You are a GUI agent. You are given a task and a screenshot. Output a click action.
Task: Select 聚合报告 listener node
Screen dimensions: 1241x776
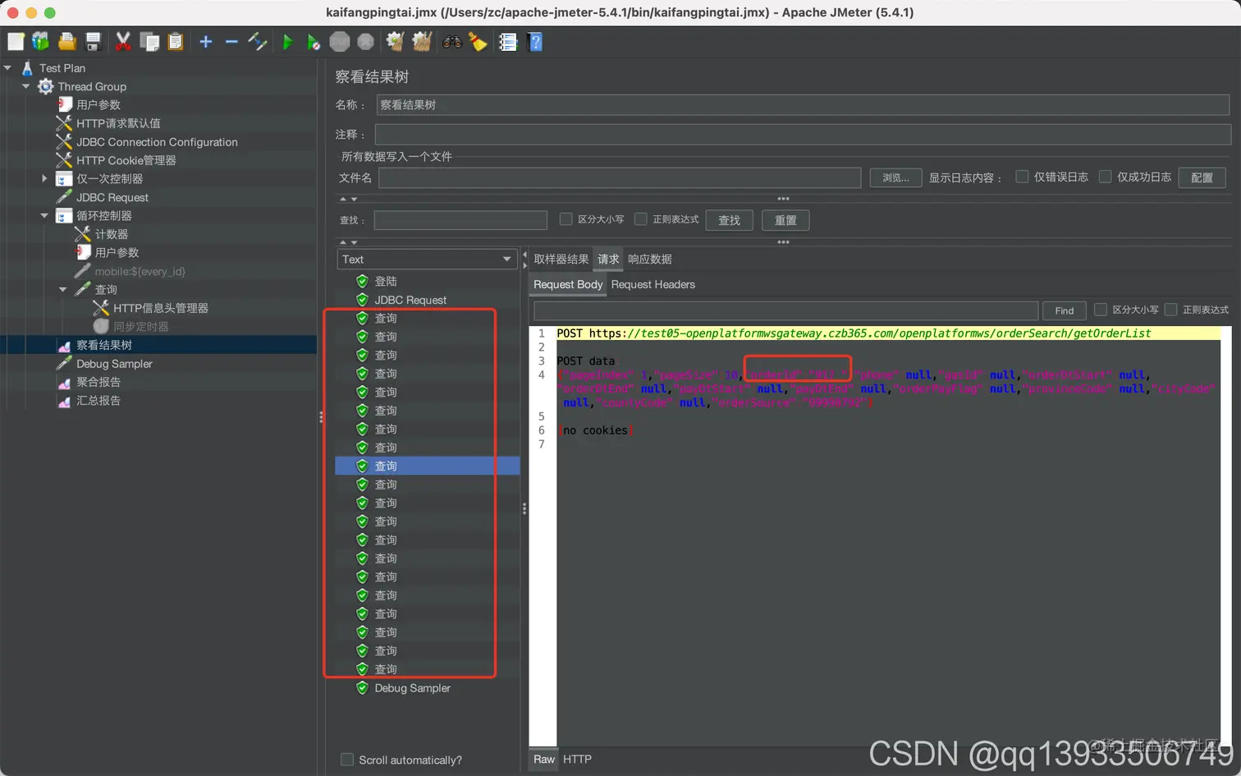[98, 382]
